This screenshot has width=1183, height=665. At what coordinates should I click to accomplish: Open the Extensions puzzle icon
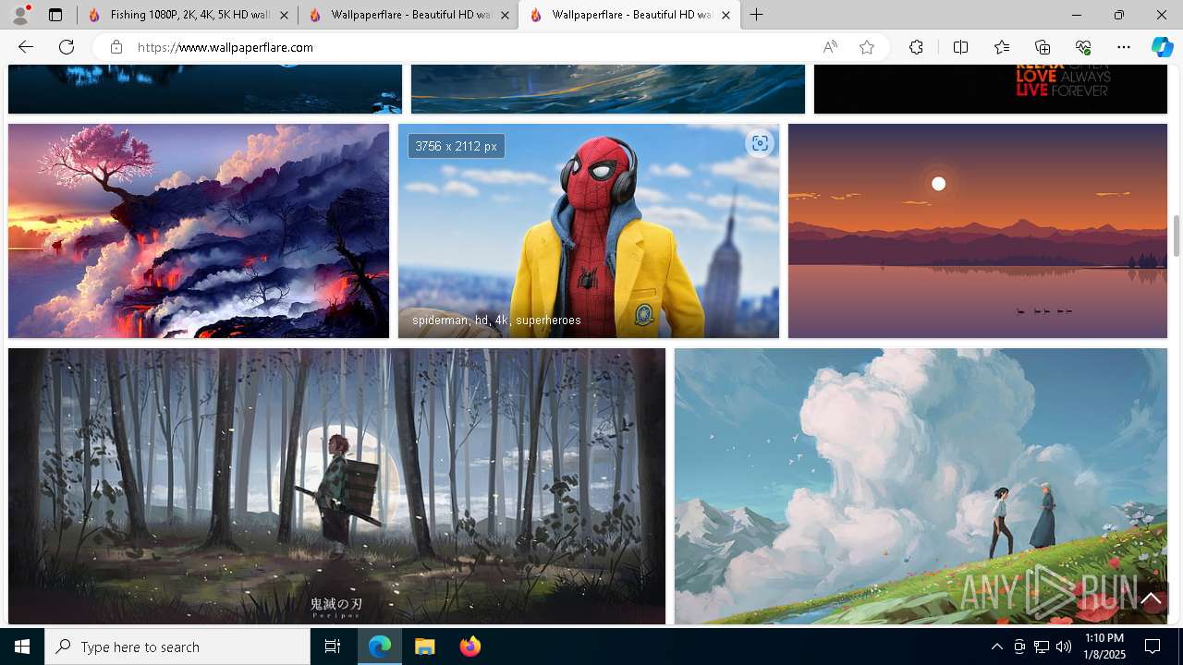point(916,47)
